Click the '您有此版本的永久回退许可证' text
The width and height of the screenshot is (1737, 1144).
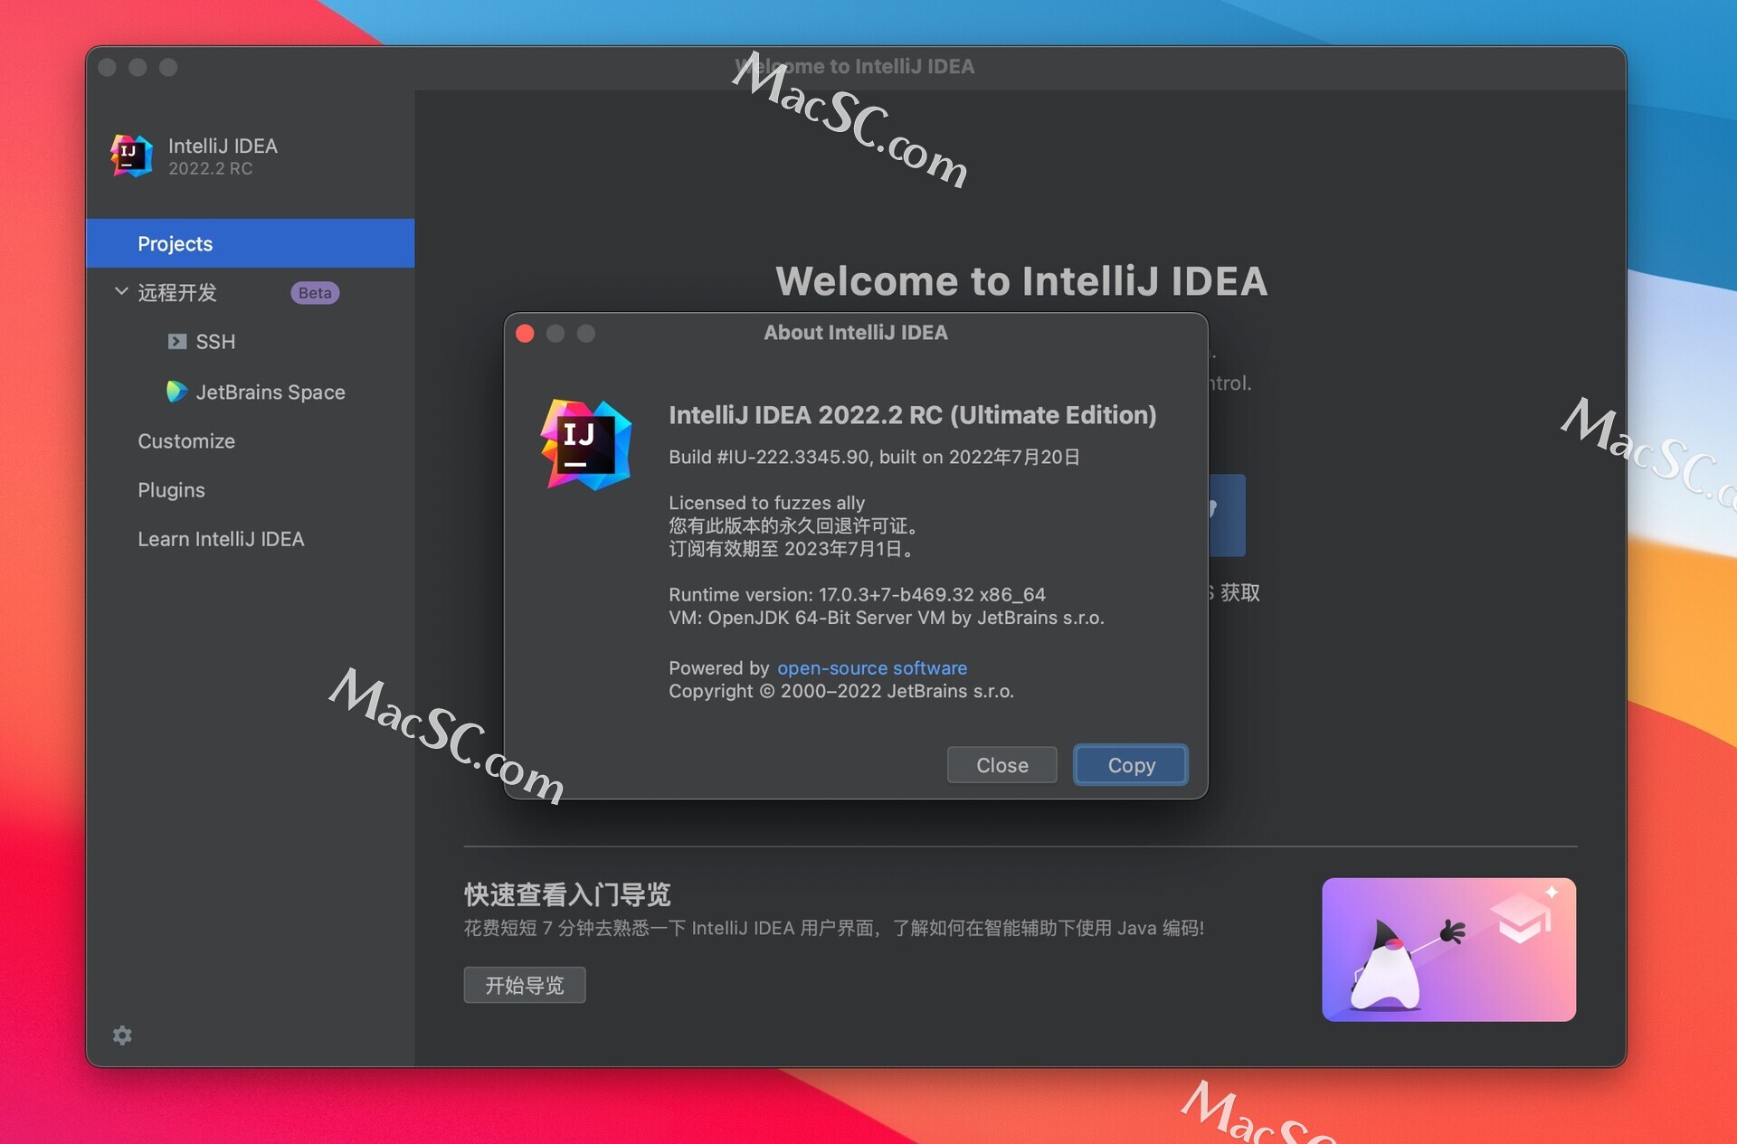click(794, 526)
